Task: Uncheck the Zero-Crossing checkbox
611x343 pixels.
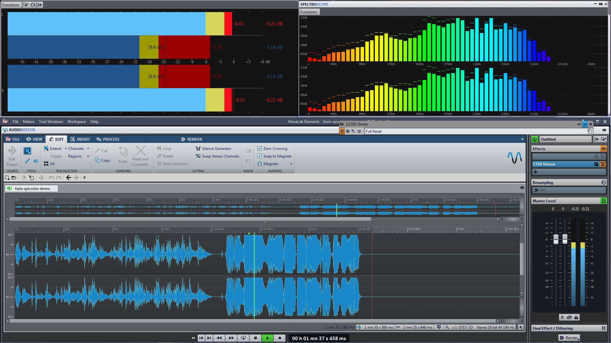Action: [x=260, y=149]
